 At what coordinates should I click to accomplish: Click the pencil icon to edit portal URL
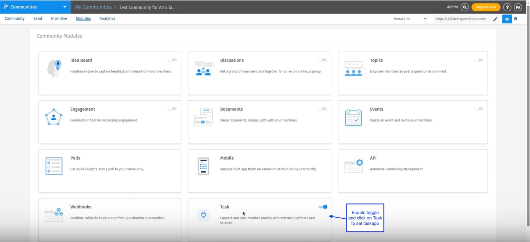pyautogui.click(x=495, y=19)
